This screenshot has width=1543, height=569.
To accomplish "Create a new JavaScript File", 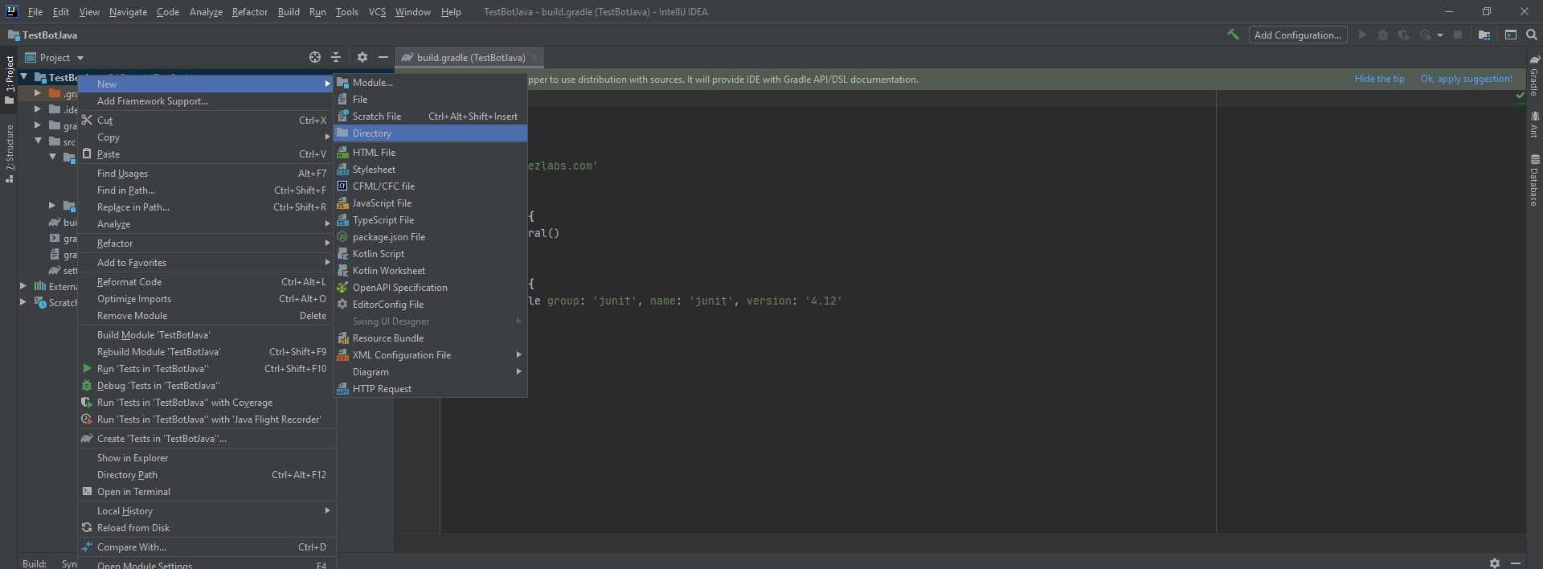I will point(431,203).
